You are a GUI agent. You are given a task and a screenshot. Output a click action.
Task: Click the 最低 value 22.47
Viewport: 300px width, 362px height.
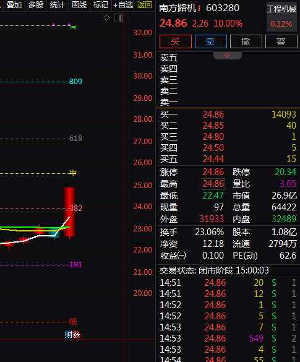213,196
